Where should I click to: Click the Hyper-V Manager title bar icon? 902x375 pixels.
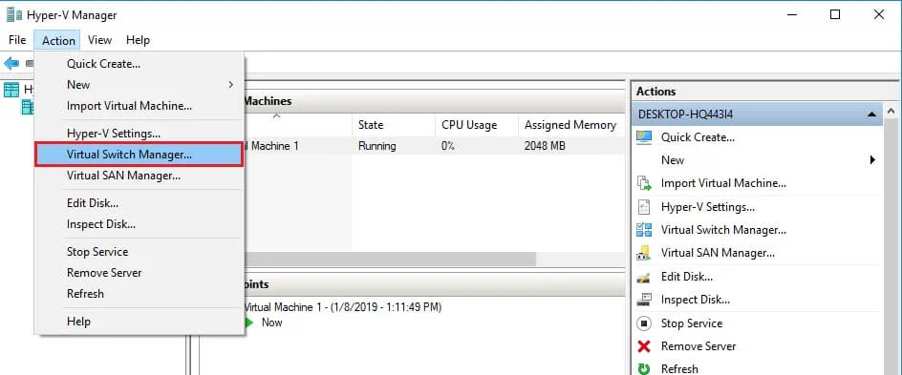pos(14,15)
